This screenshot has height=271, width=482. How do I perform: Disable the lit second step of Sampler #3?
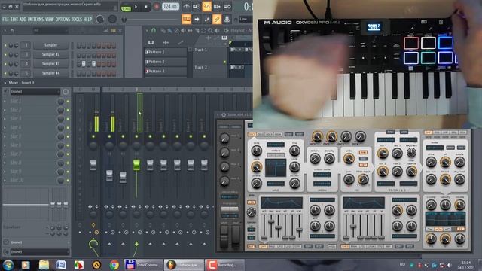click(84, 63)
